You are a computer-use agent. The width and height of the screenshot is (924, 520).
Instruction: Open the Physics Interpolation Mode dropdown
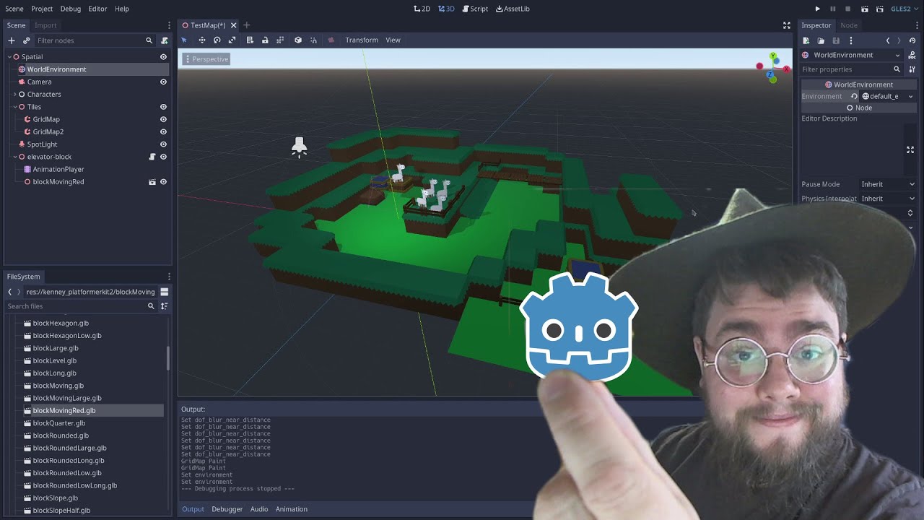pyautogui.click(x=887, y=199)
